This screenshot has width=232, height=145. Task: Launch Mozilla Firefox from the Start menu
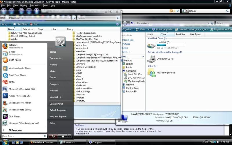coord(24,46)
